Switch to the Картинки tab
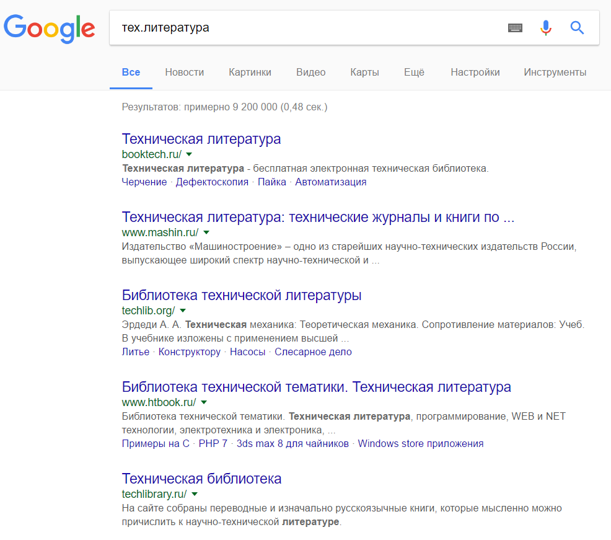 [x=250, y=72]
